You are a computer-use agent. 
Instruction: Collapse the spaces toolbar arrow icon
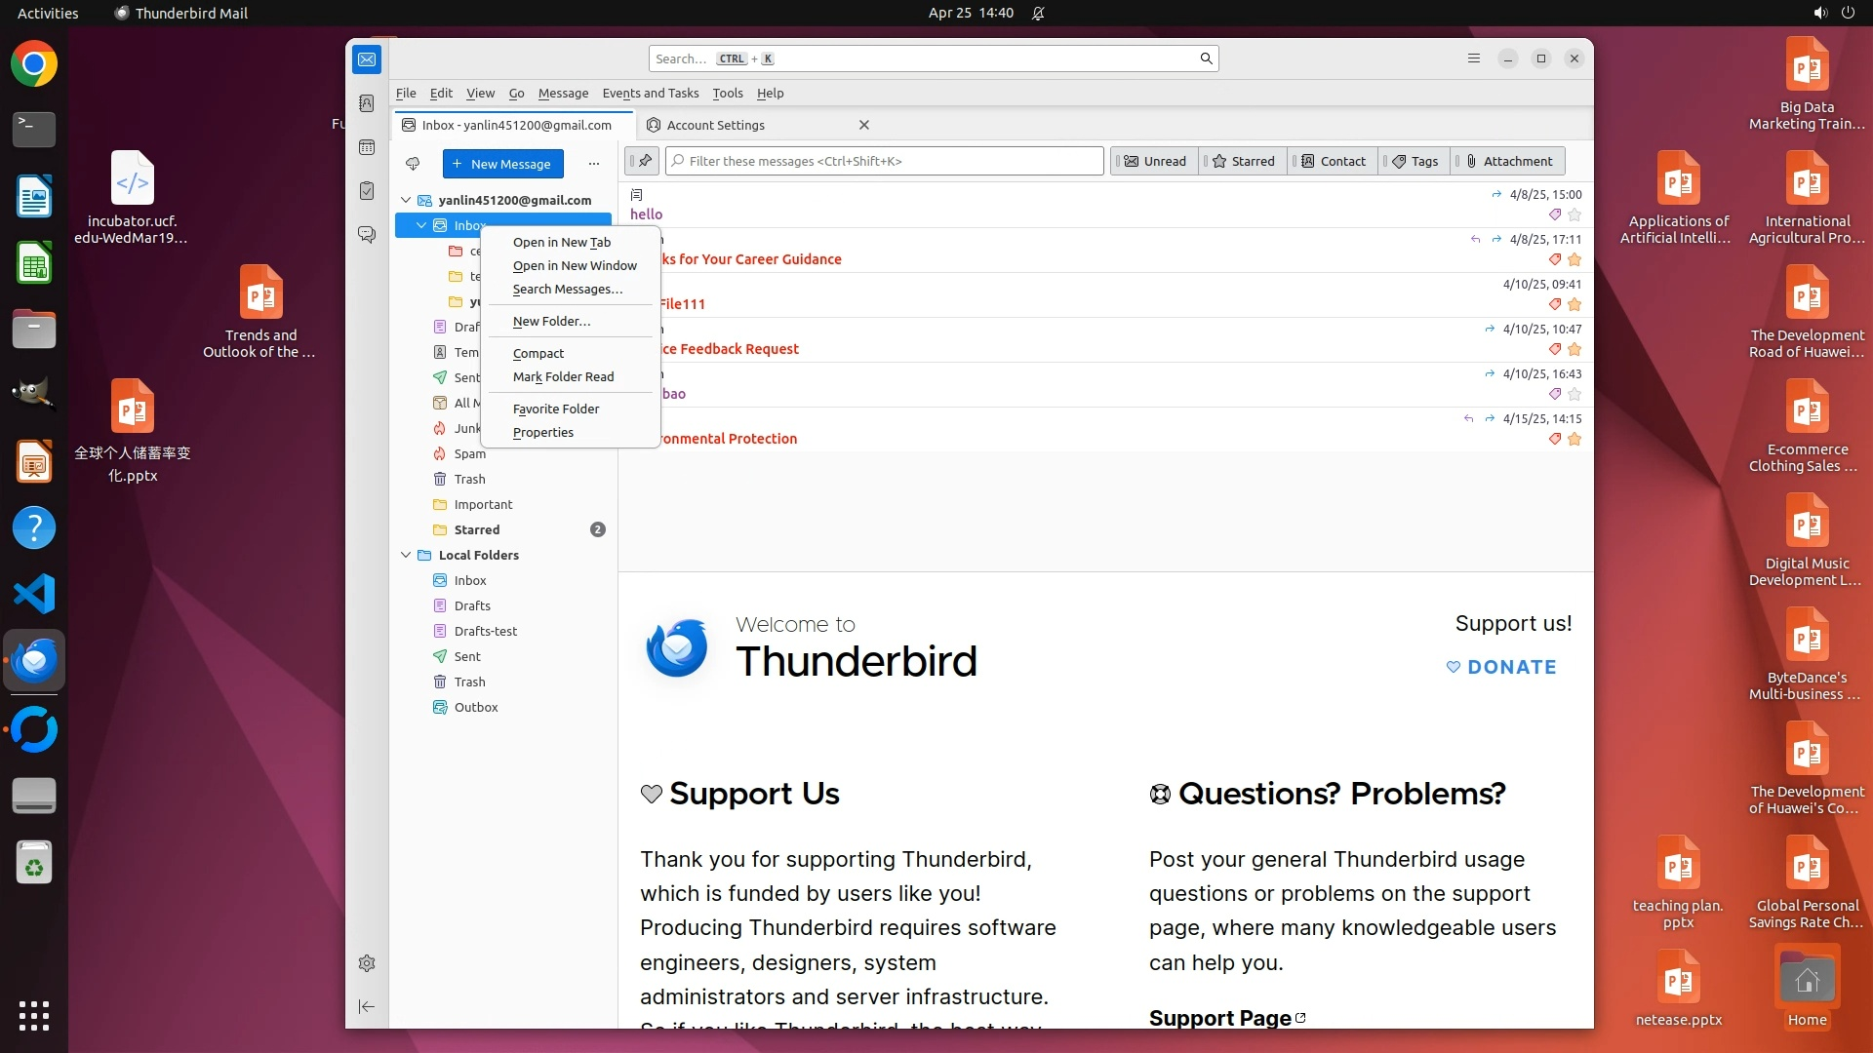coord(367,1006)
